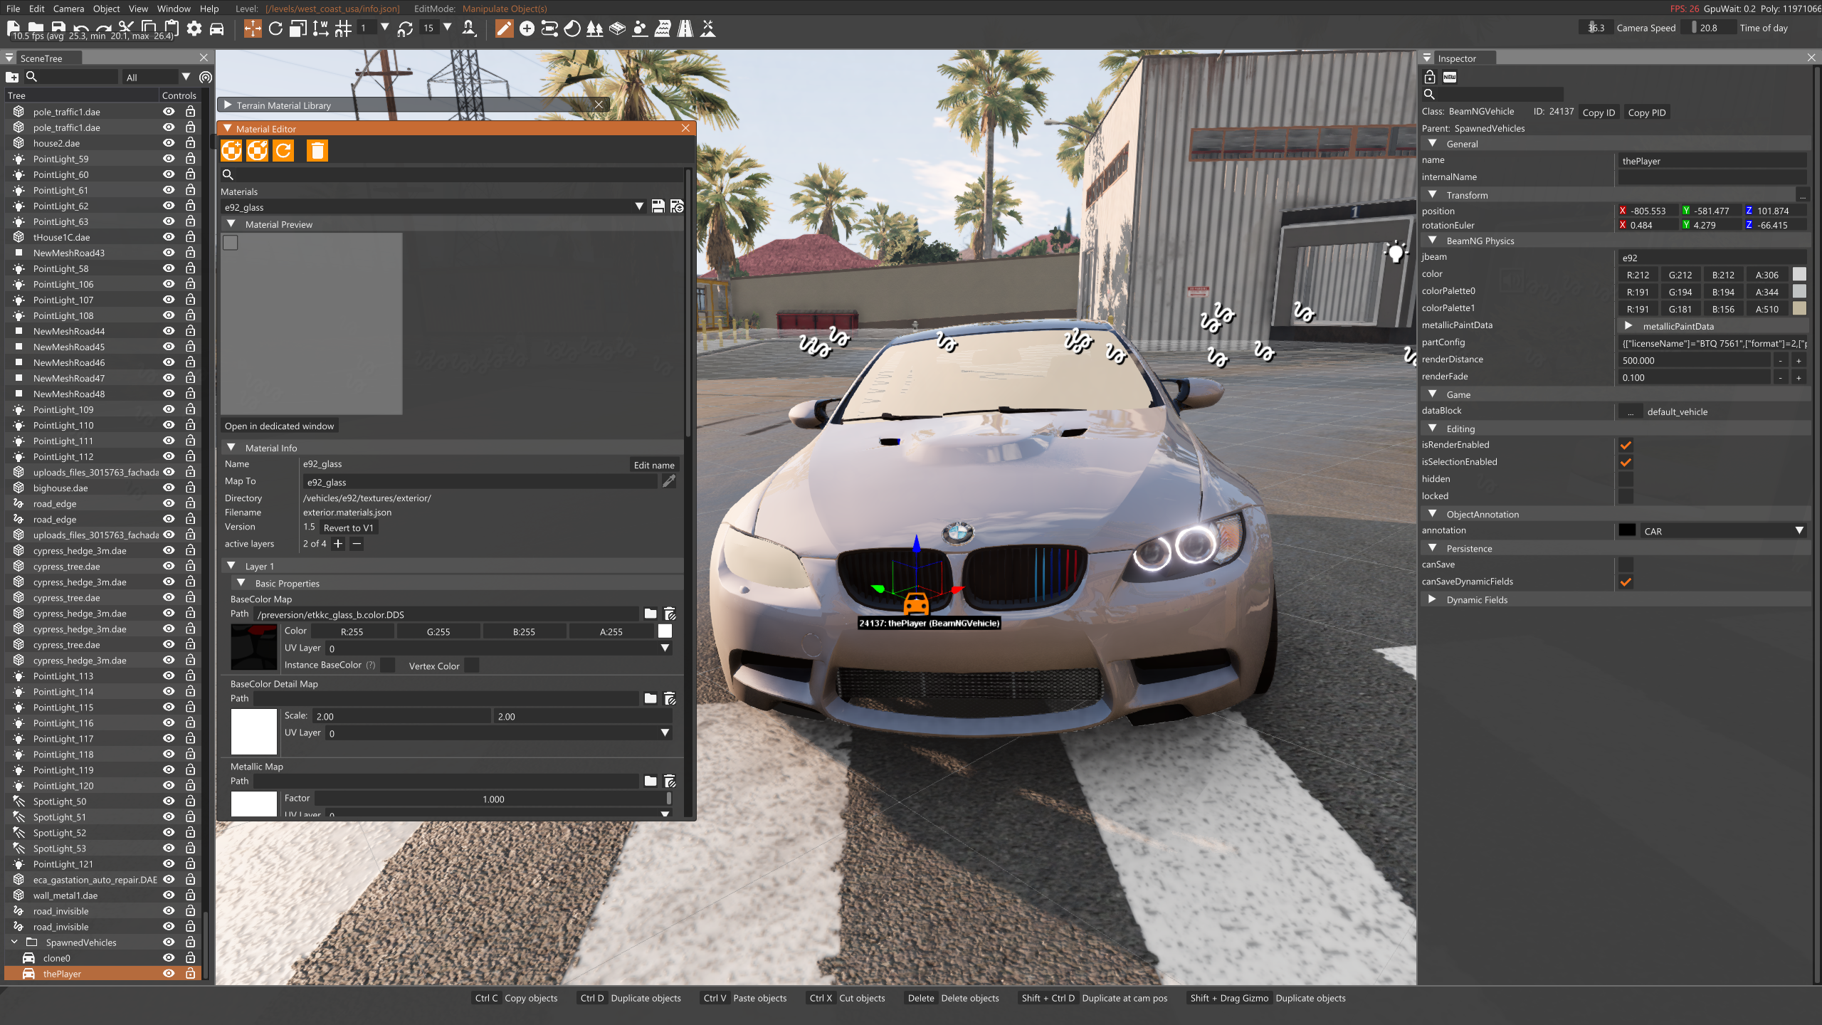
Task: Open the Window menu
Action: [x=174, y=9]
